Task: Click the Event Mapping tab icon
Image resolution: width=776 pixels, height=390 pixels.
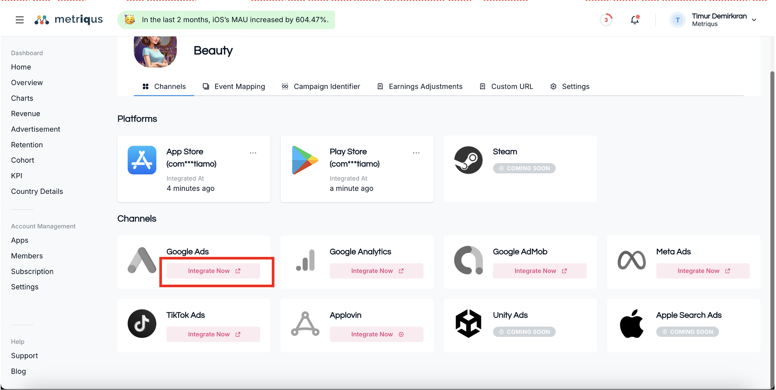Action: [206, 87]
